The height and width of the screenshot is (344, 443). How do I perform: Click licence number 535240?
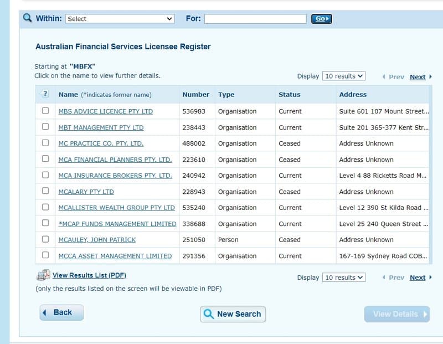click(x=193, y=208)
